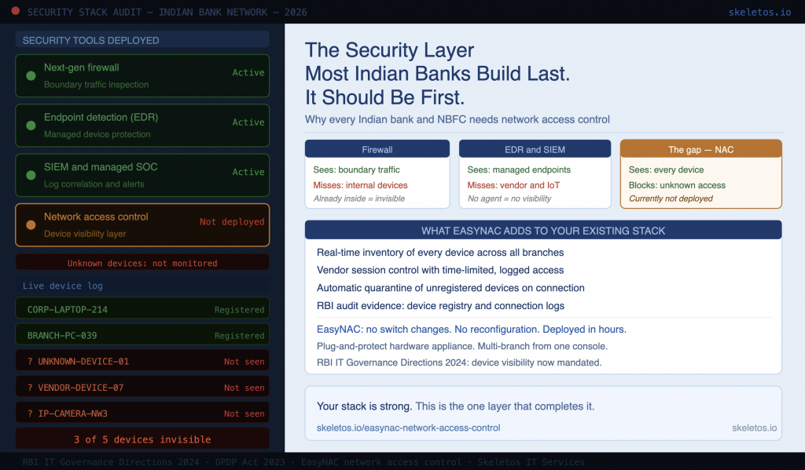The width and height of the screenshot is (805, 470).
Task: Click 'Blocks: unknown access' text
Action: tap(677, 185)
